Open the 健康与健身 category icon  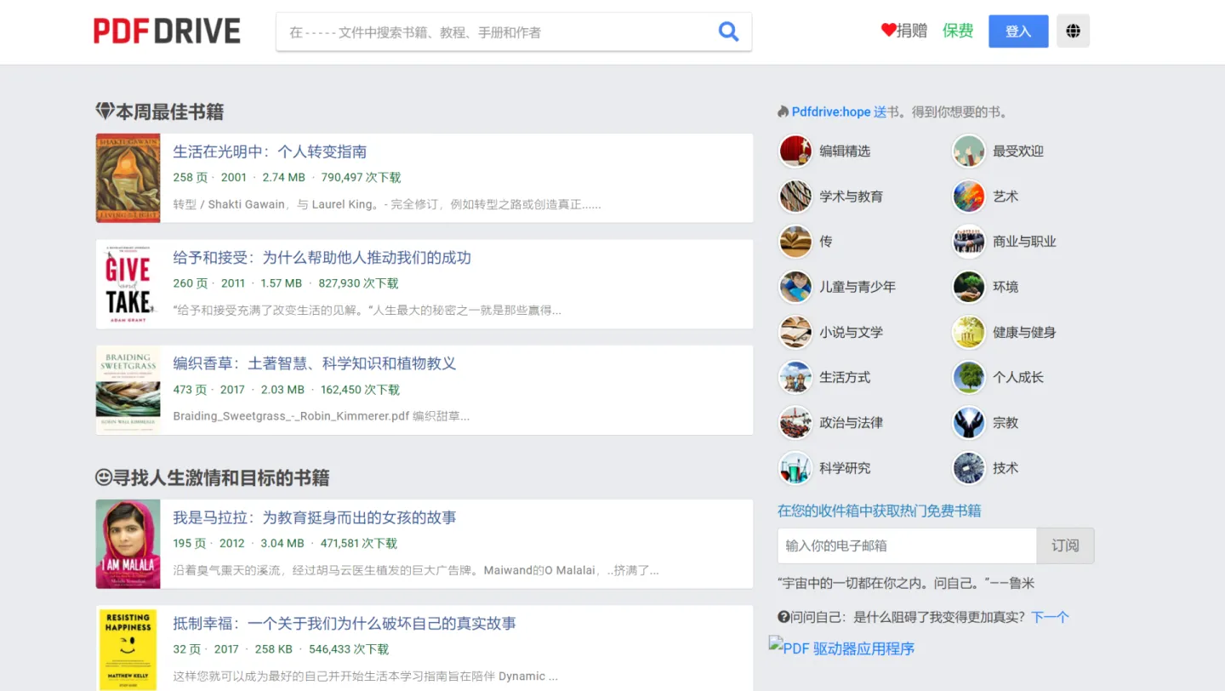[x=969, y=332]
